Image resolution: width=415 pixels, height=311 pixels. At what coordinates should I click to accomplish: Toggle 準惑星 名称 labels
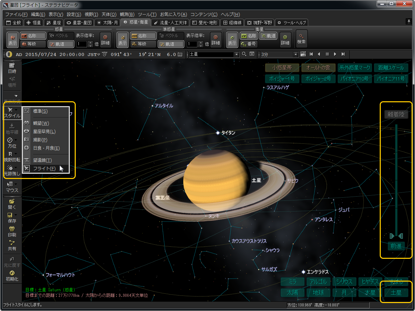(x=143, y=36)
